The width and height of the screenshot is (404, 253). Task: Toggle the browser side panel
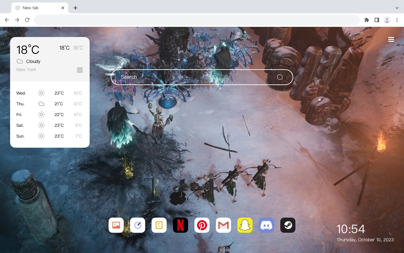point(377,20)
